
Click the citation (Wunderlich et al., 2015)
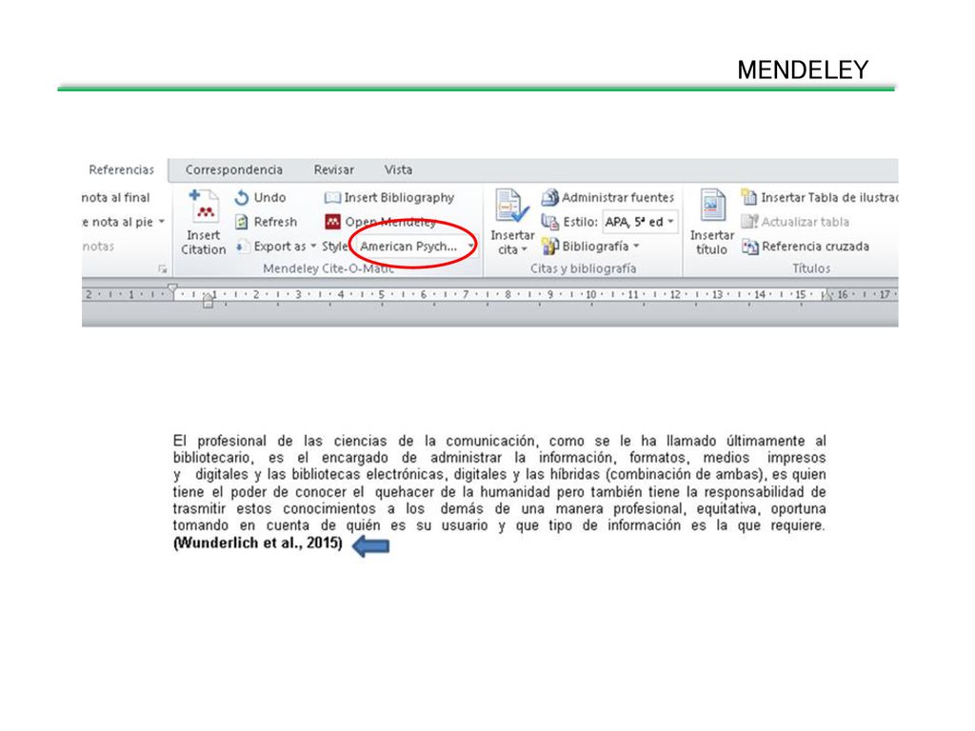(258, 543)
